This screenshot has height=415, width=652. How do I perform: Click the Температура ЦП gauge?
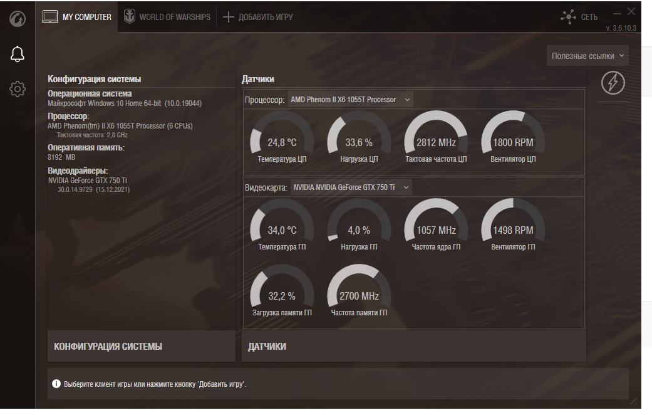(x=282, y=137)
